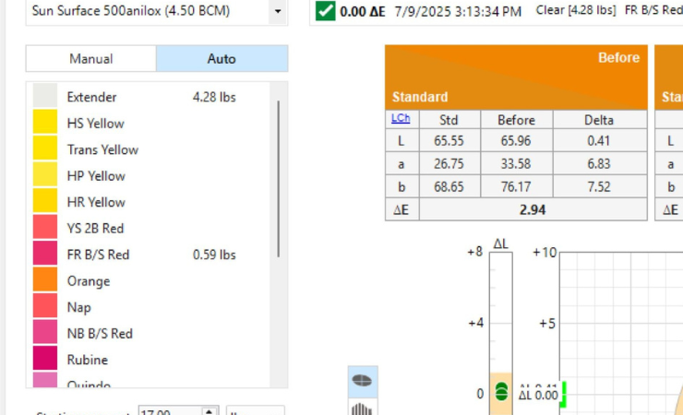This screenshot has width=683, height=415.
Task: Select NB B/S Red in colorant list
Action: (100, 334)
